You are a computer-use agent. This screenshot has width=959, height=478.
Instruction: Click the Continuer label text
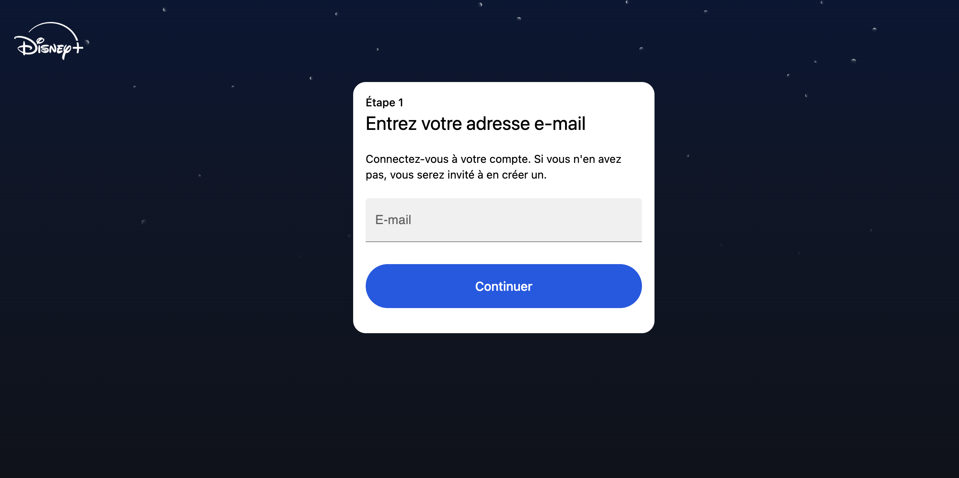click(x=503, y=286)
